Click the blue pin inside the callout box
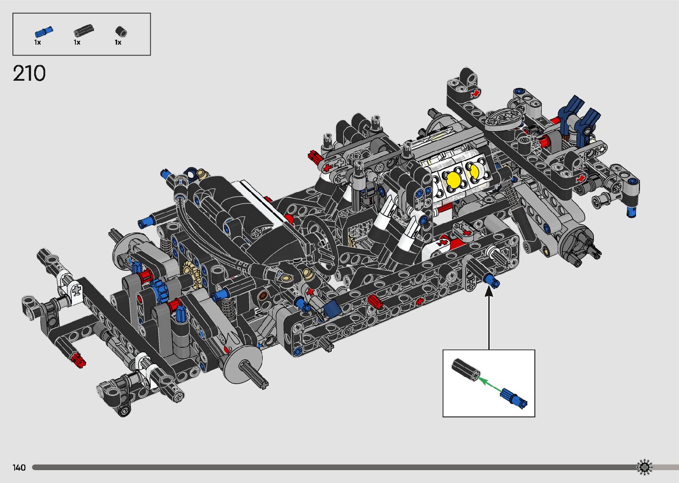Image resolution: width=679 pixels, height=483 pixels. pyautogui.click(x=514, y=397)
